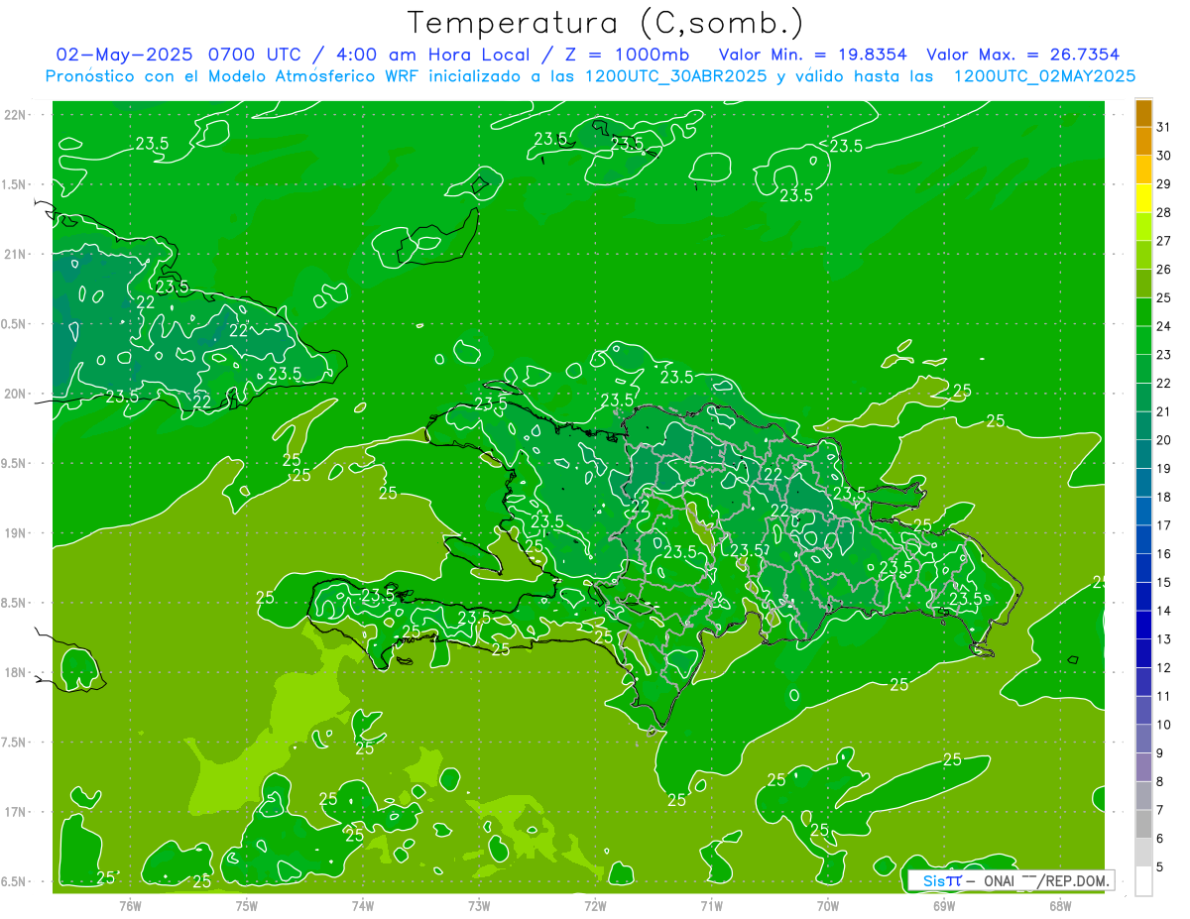Click the "75W" longitude axis label
This screenshot has width=1190, height=919.
pyautogui.click(x=247, y=906)
